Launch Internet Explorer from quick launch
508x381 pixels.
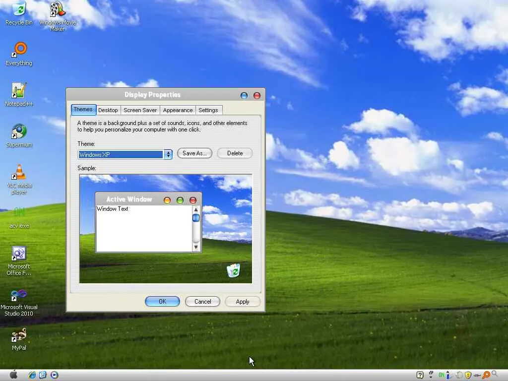pos(32,375)
